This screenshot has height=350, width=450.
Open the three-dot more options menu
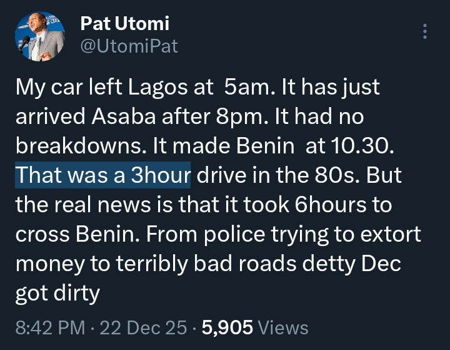426,31
